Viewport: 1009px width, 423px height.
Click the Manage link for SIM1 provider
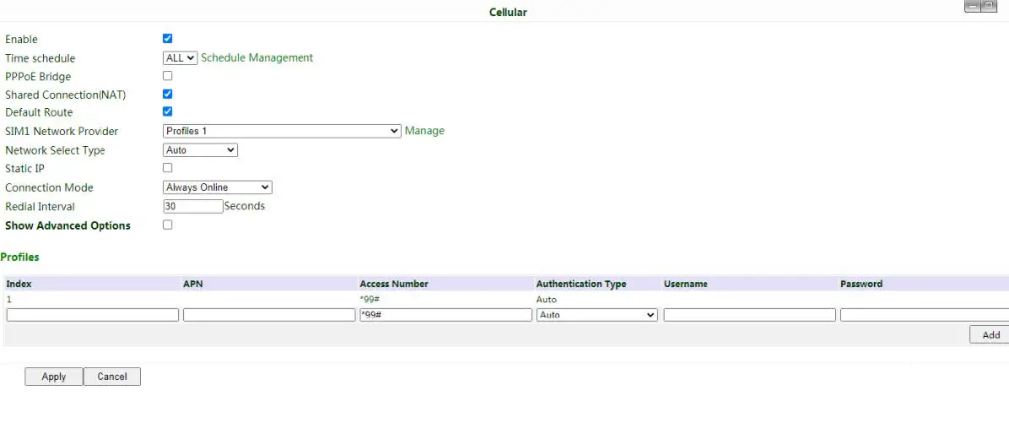pyautogui.click(x=424, y=131)
